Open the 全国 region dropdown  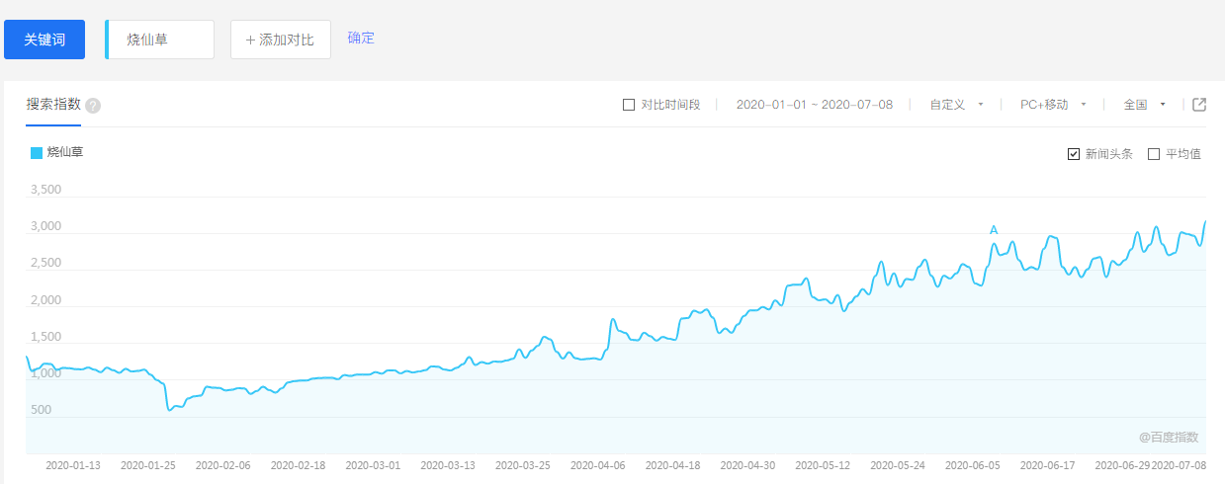pos(1145,105)
